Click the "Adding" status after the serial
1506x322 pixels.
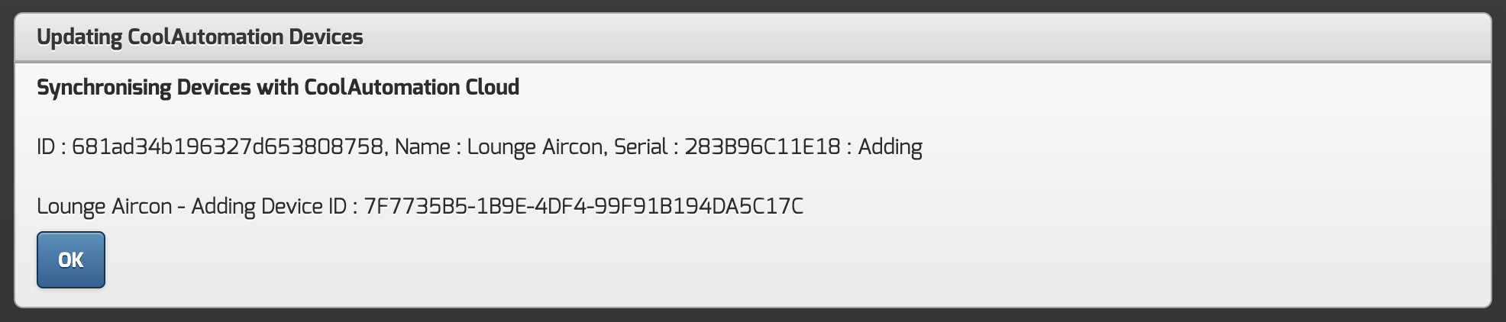click(890, 147)
